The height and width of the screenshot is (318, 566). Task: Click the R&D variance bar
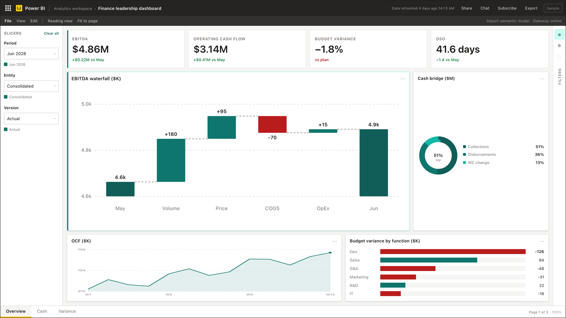tap(393, 285)
